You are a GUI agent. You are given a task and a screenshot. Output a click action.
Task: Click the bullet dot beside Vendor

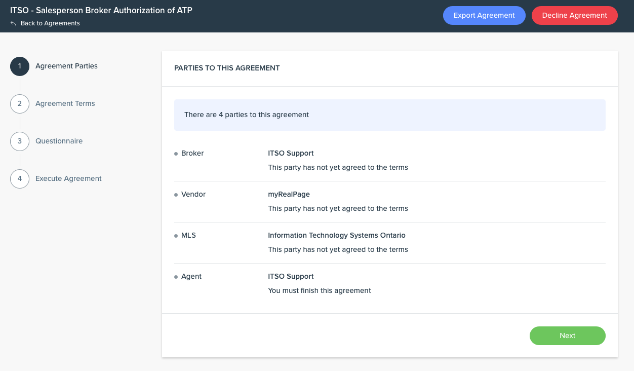click(x=176, y=195)
